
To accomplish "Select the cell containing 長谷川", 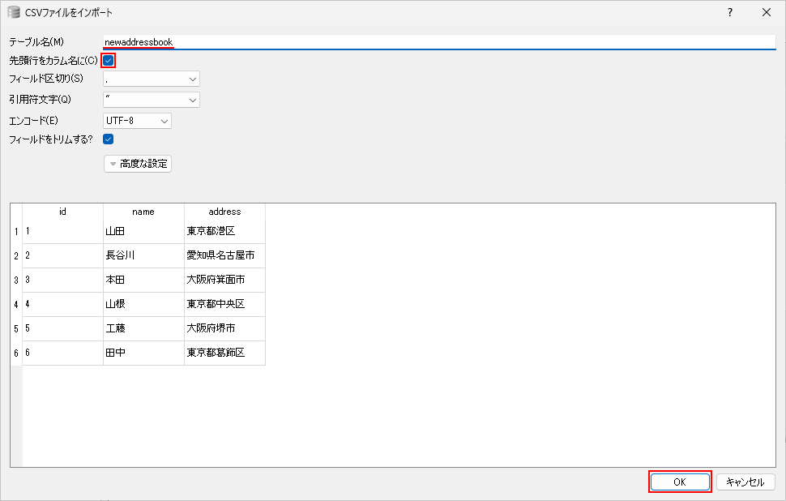I will [143, 255].
